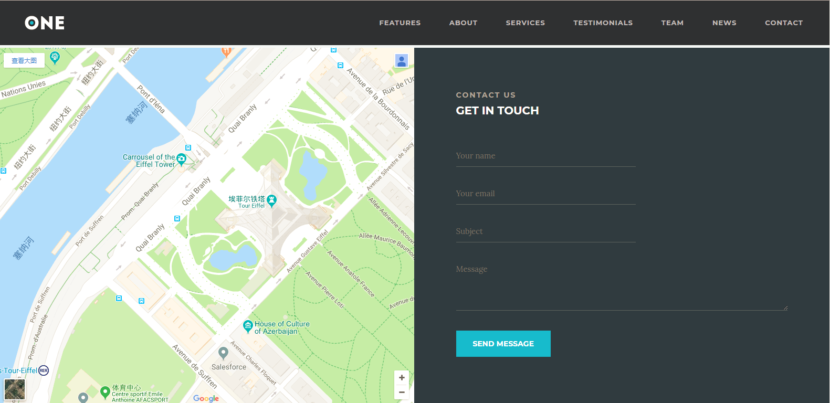Zoom in the map with plus
Viewport: 830px width, 403px height.
coord(402,378)
